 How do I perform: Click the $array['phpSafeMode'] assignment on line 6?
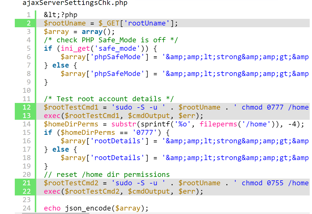[x=185, y=57]
